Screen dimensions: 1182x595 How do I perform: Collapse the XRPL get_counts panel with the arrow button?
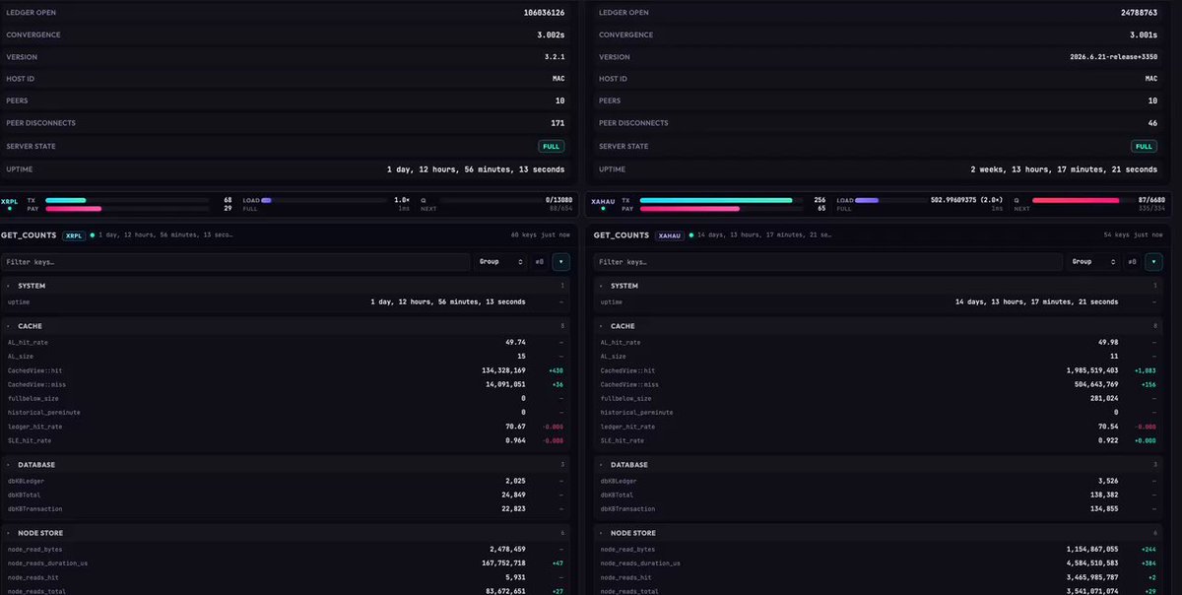[561, 262]
